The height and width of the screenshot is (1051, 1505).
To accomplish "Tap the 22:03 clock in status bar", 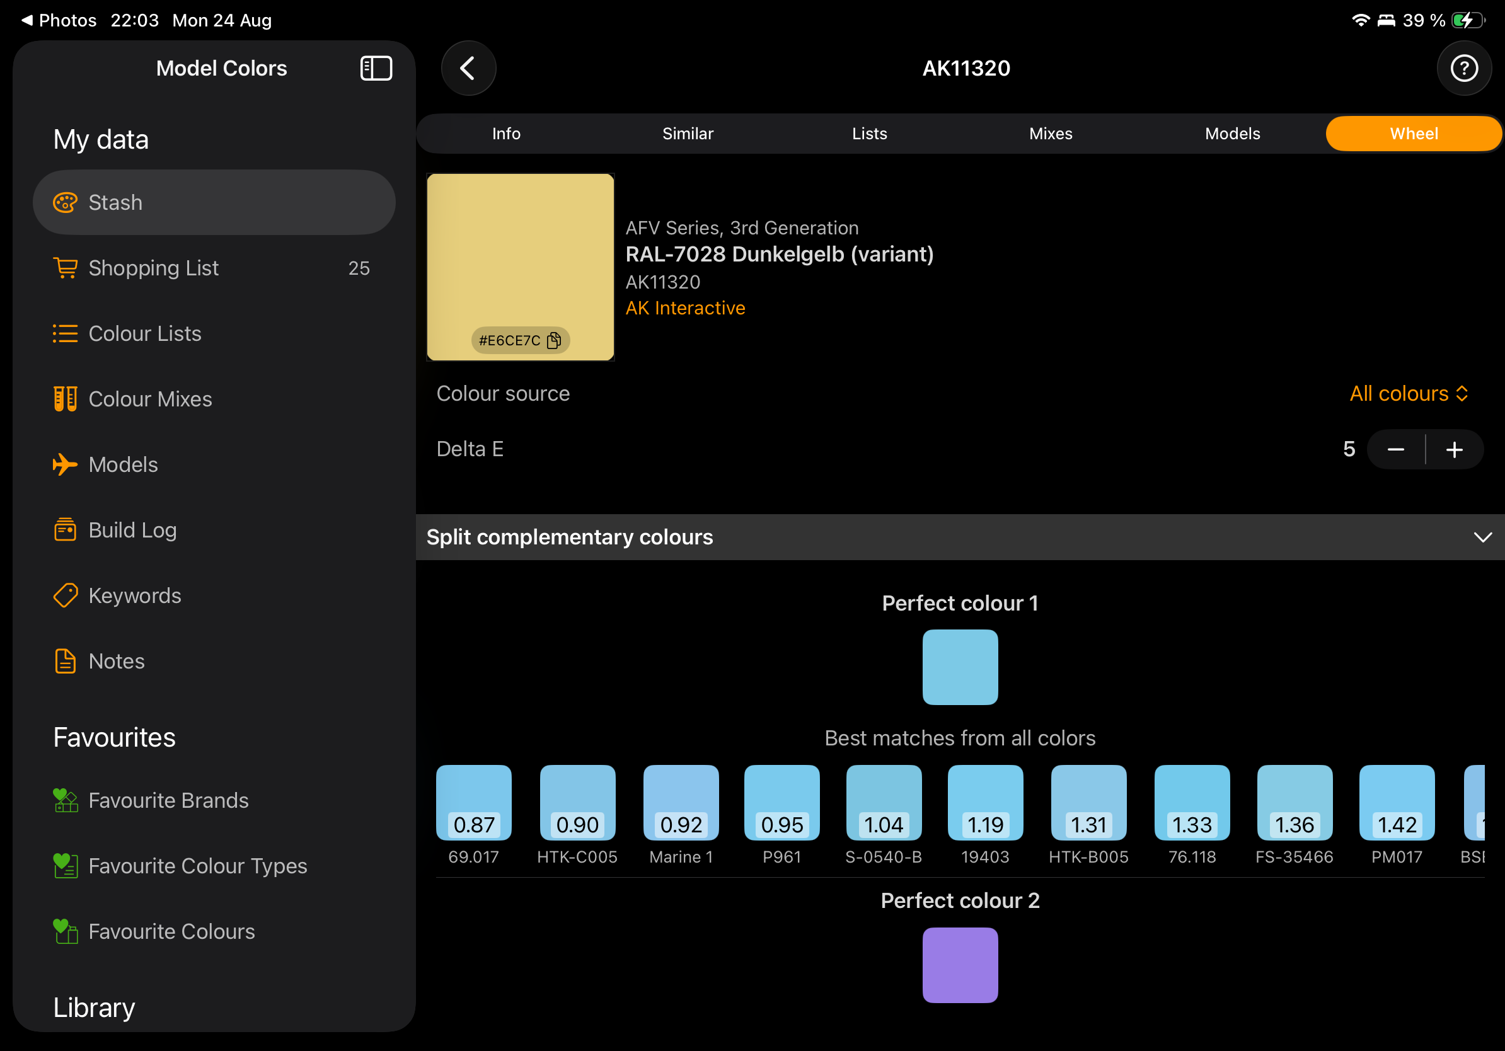I will coord(134,20).
